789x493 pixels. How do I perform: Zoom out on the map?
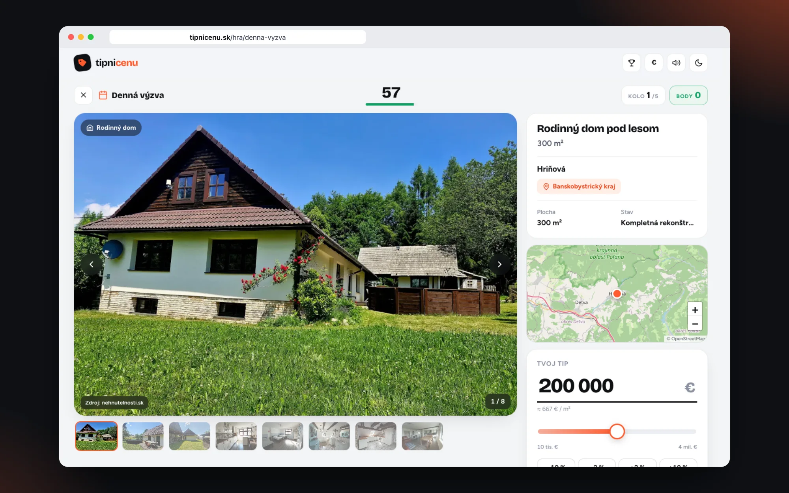(695, 323)
